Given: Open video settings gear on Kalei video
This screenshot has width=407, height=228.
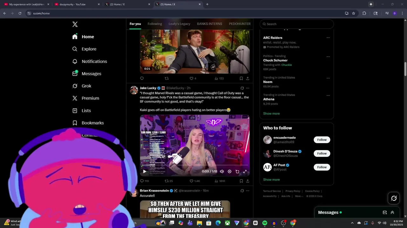Looking at the screenshot, I should [x=230, y=172].
